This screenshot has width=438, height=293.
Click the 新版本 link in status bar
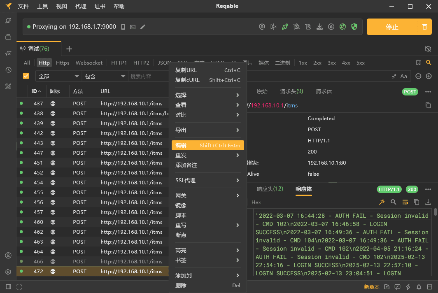point(372,287)
